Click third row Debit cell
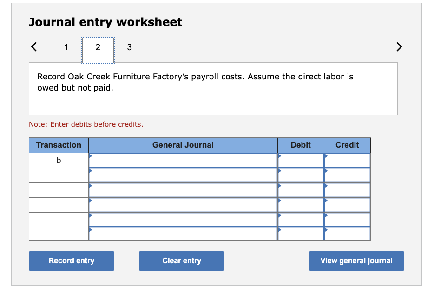Image resolution: width=447 pixels, height=298 pixels. 301,190
